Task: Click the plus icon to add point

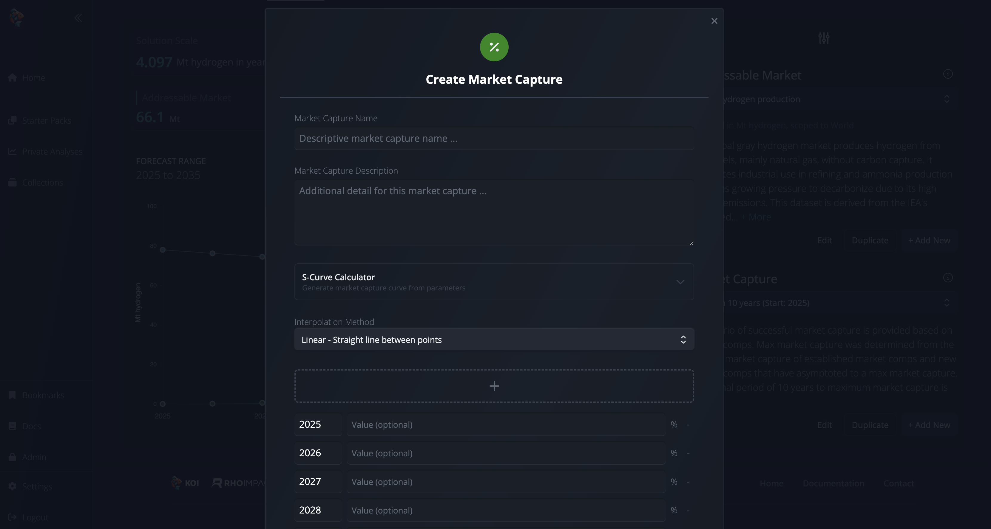Action: (494, 386)
